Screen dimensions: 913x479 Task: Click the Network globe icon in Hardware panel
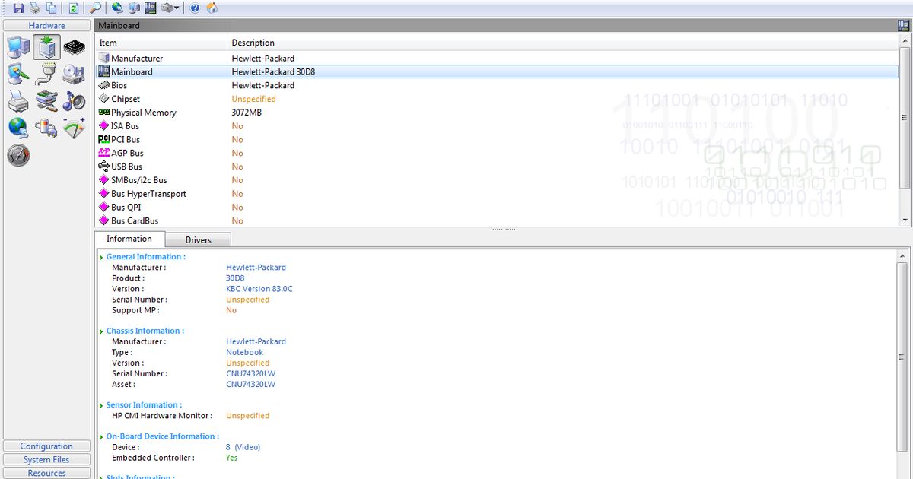point(17,127)
